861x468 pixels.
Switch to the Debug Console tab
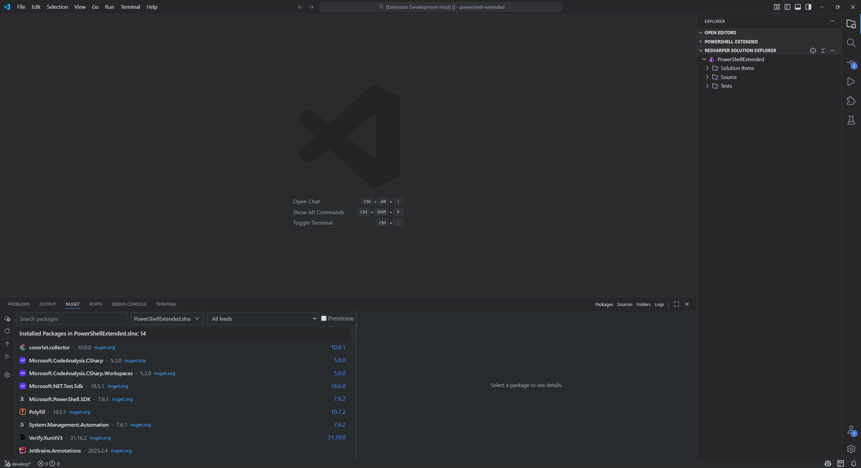(x=129, y=304)
